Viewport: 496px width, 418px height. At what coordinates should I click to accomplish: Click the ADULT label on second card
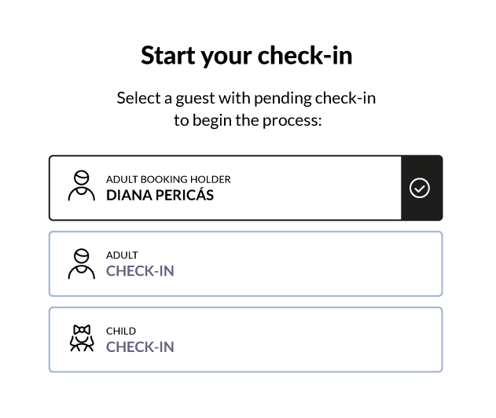click(122, 255)
